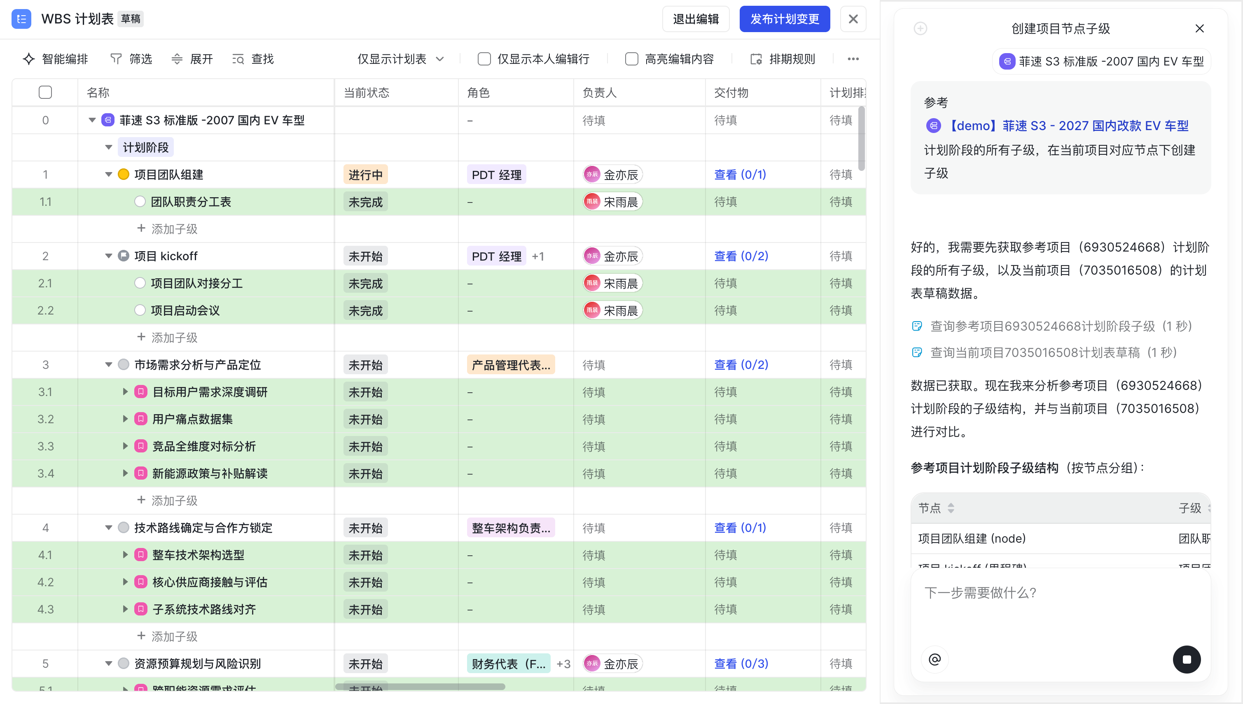The image size is (1243, 704).
Task: Click the status icon of 市场需求分析与产品定位
Action: coord(123,365)
